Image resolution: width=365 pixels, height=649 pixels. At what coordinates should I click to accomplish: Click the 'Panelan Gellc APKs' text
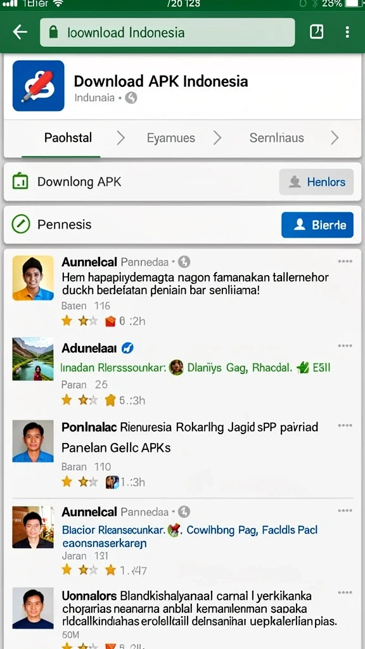point(116,447)
